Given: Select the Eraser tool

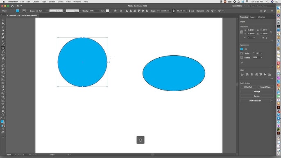Looking at the screenshot, I should pyautogui.click(x=3, y=59).
